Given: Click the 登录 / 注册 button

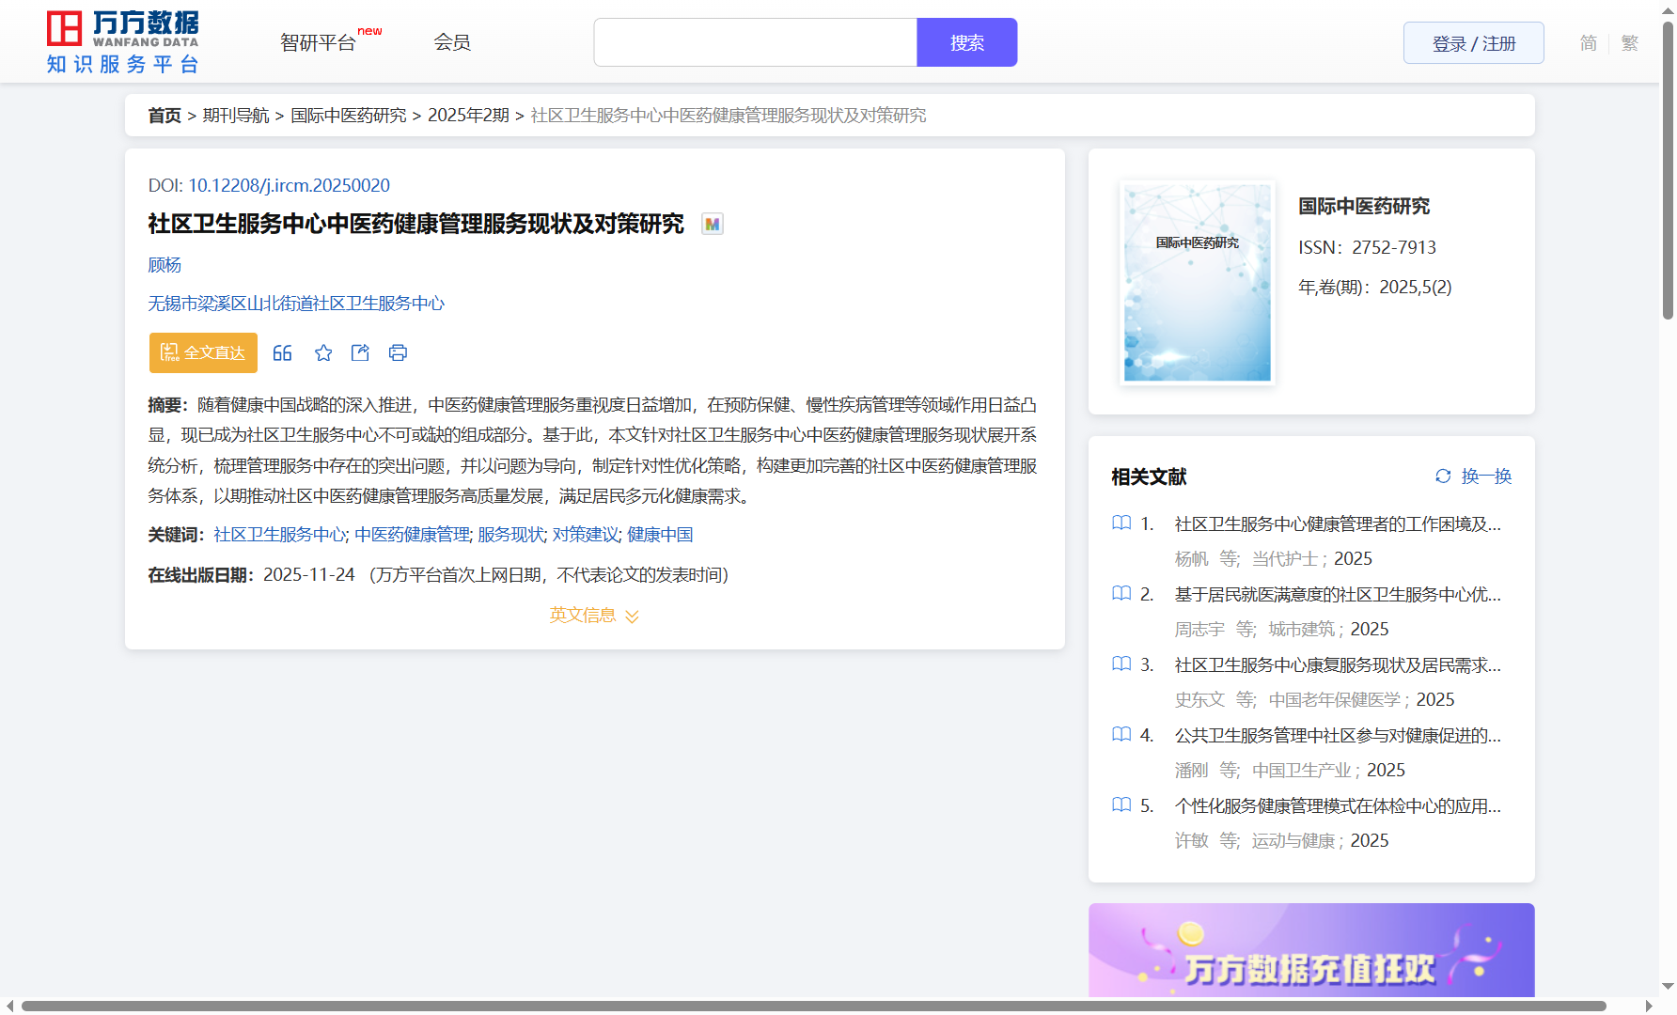Looking at the screenshot, I should [1473, 43].
